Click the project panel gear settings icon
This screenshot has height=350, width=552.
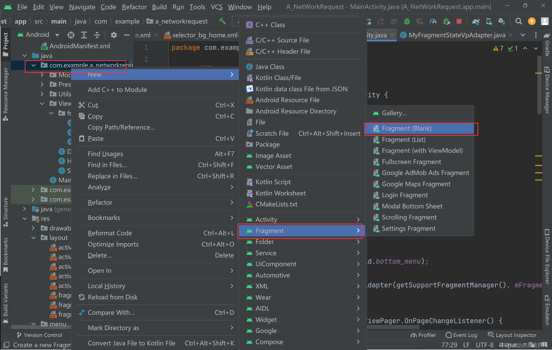[114, 35]
